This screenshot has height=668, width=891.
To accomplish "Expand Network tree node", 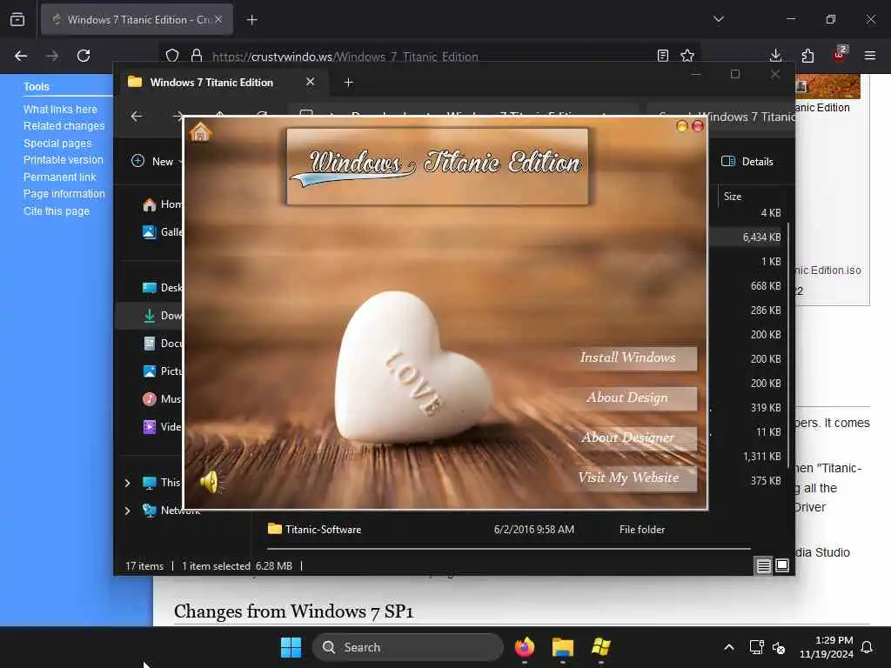I will [x=127, y=511].
